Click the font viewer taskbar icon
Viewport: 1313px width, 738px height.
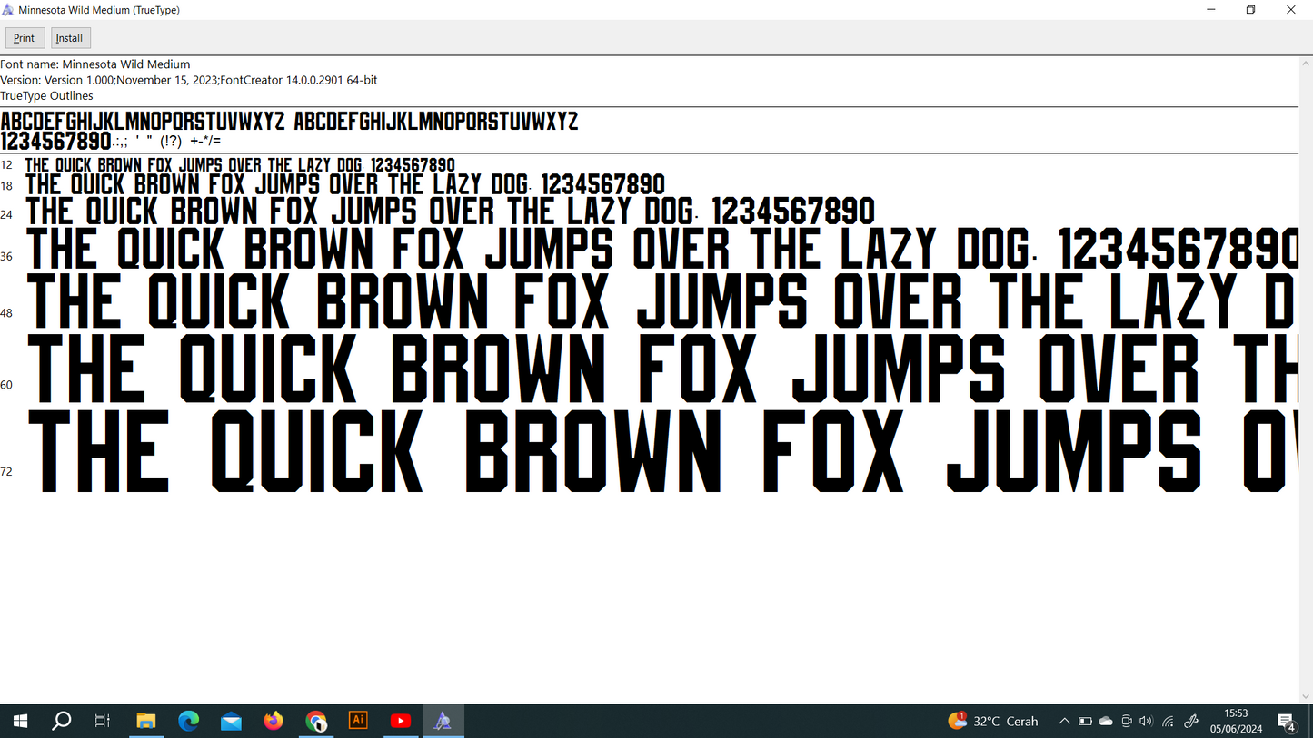pyautogui.click(x=443, y=721)
